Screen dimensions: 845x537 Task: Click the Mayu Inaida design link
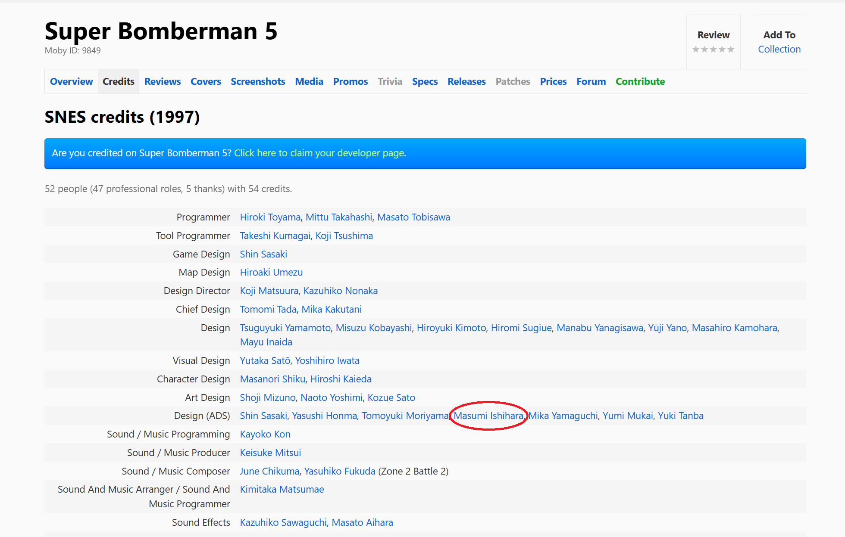266,342
